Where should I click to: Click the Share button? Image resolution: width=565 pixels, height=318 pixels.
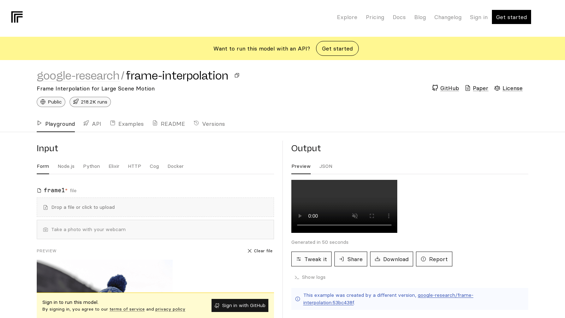tap(351, 259)
